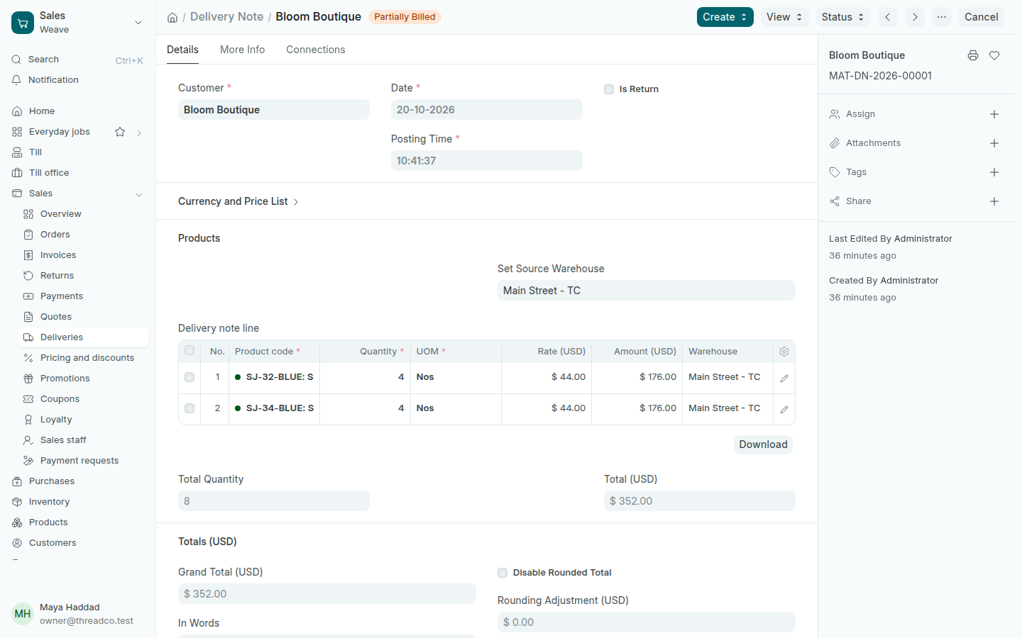
Task: Collapse the Sales sidebar group
Action: (139, 194)
